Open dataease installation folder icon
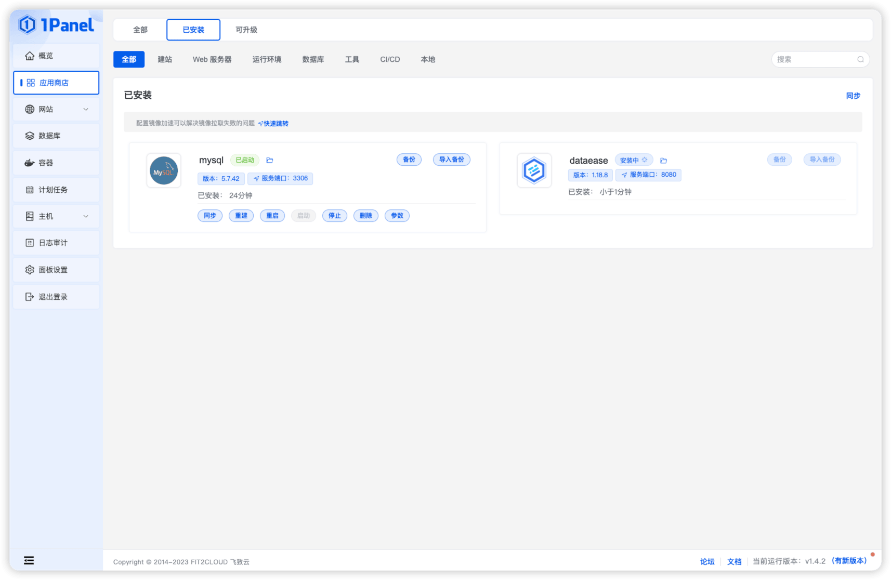The image size is (891, 580). pos(663,161)
